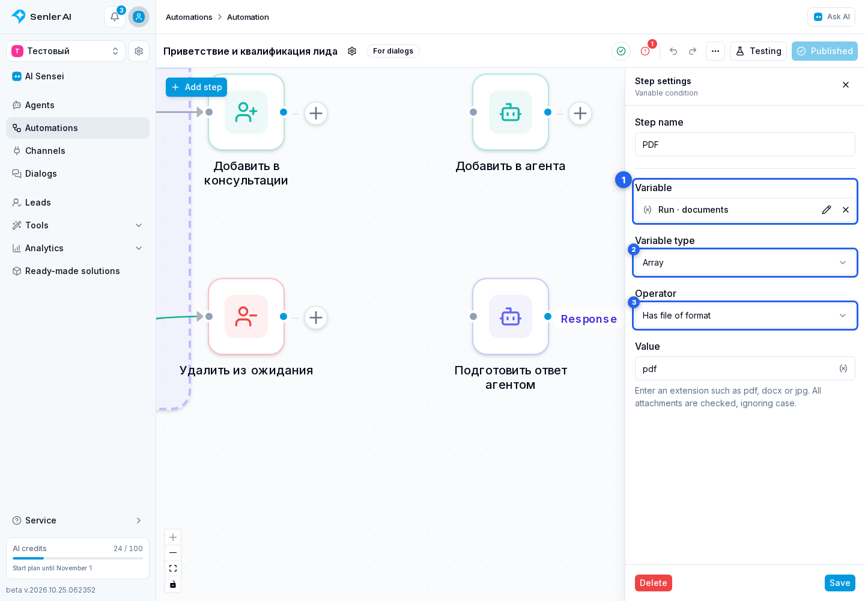This screenshot has height=601, width=865.
Task: Fit the canvas to view
Action: tap(173, 569)
